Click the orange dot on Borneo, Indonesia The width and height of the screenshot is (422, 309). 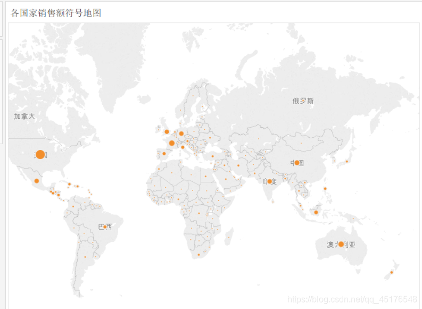pos(316,212)
